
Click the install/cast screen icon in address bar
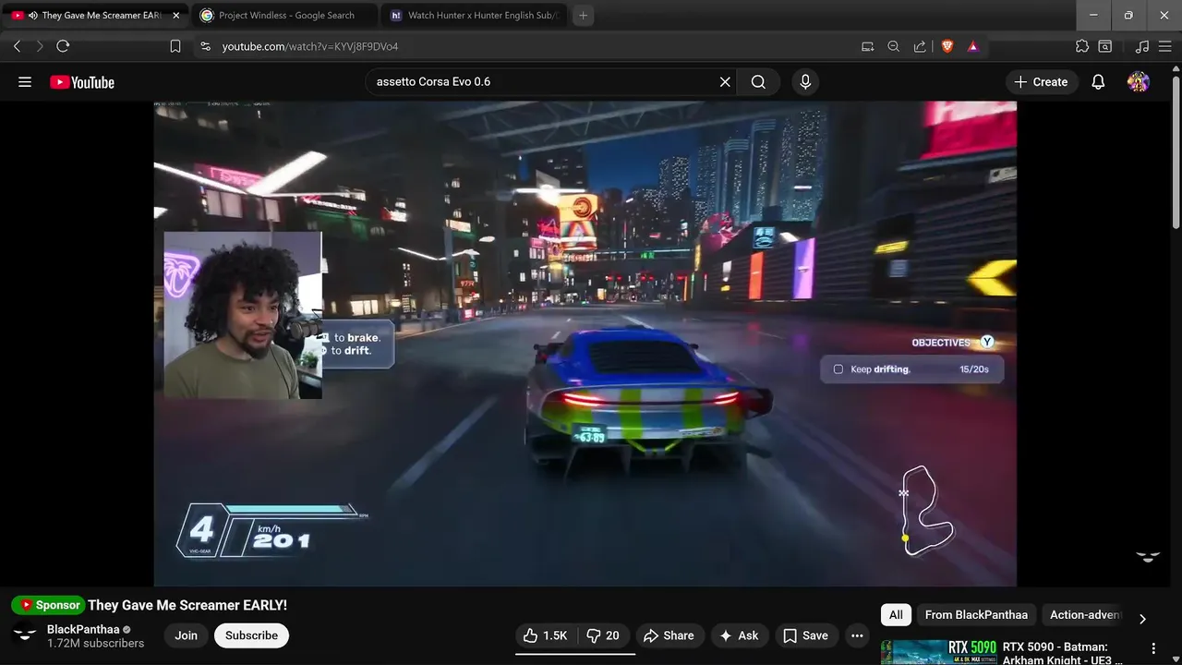tap(867, 46)
